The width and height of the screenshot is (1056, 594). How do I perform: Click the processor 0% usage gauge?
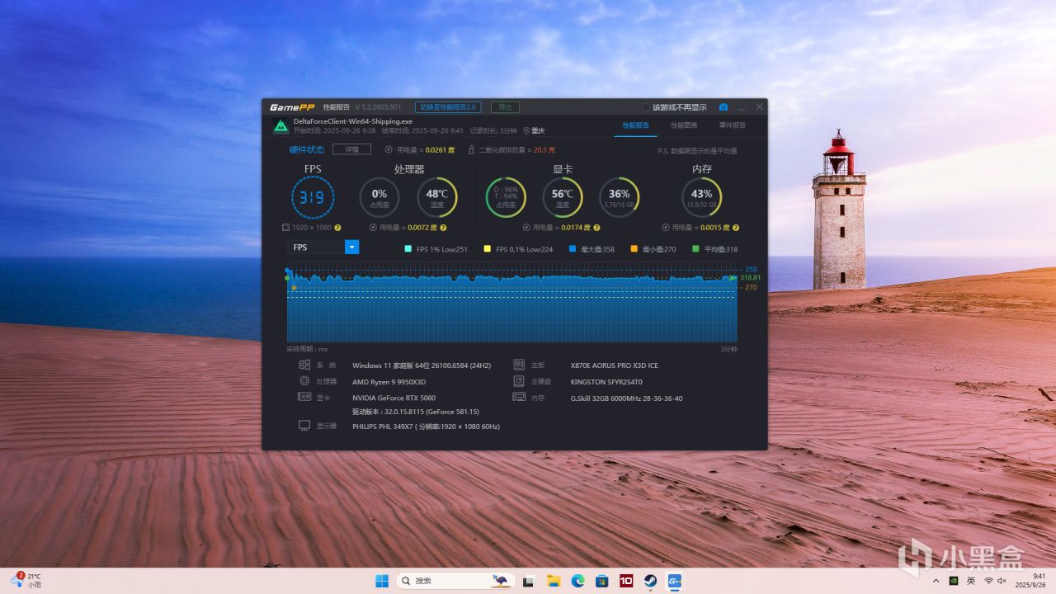coord(379,197)
